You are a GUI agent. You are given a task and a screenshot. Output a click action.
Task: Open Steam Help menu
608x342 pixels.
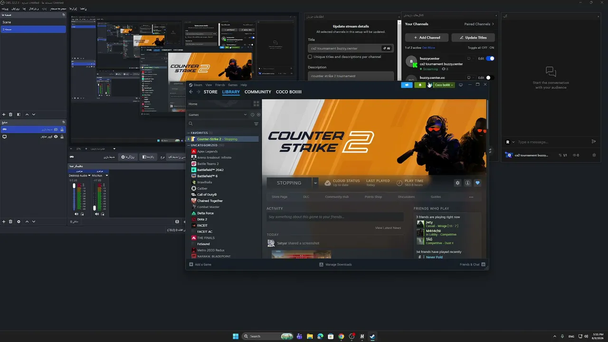244,85
